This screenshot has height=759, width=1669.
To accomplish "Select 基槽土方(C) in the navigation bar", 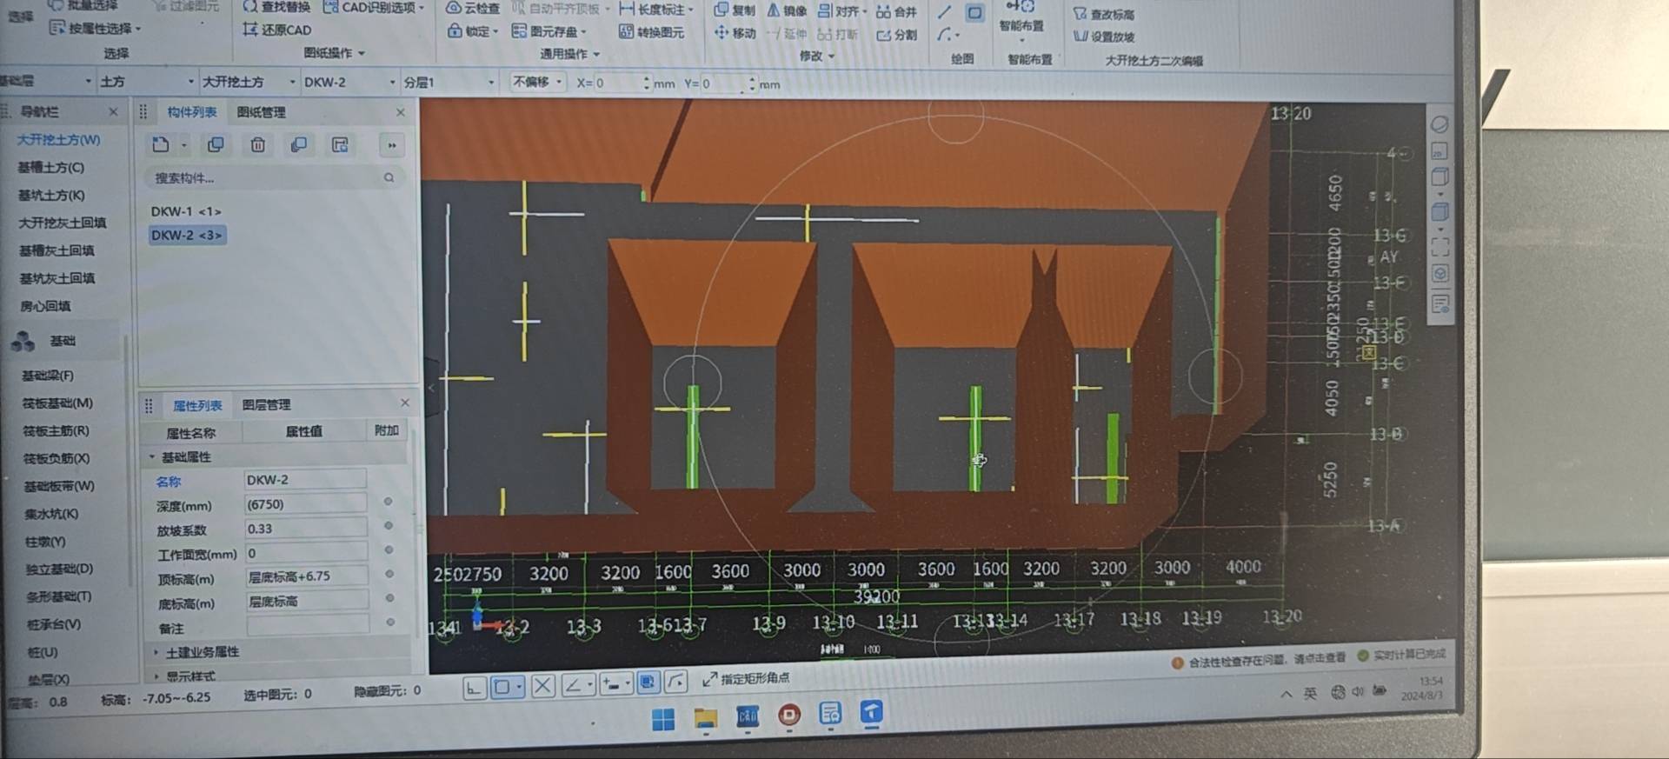I will click(51, 167).
